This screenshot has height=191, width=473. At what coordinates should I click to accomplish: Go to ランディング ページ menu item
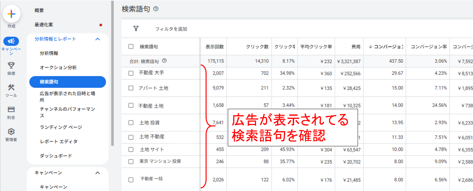61,127
